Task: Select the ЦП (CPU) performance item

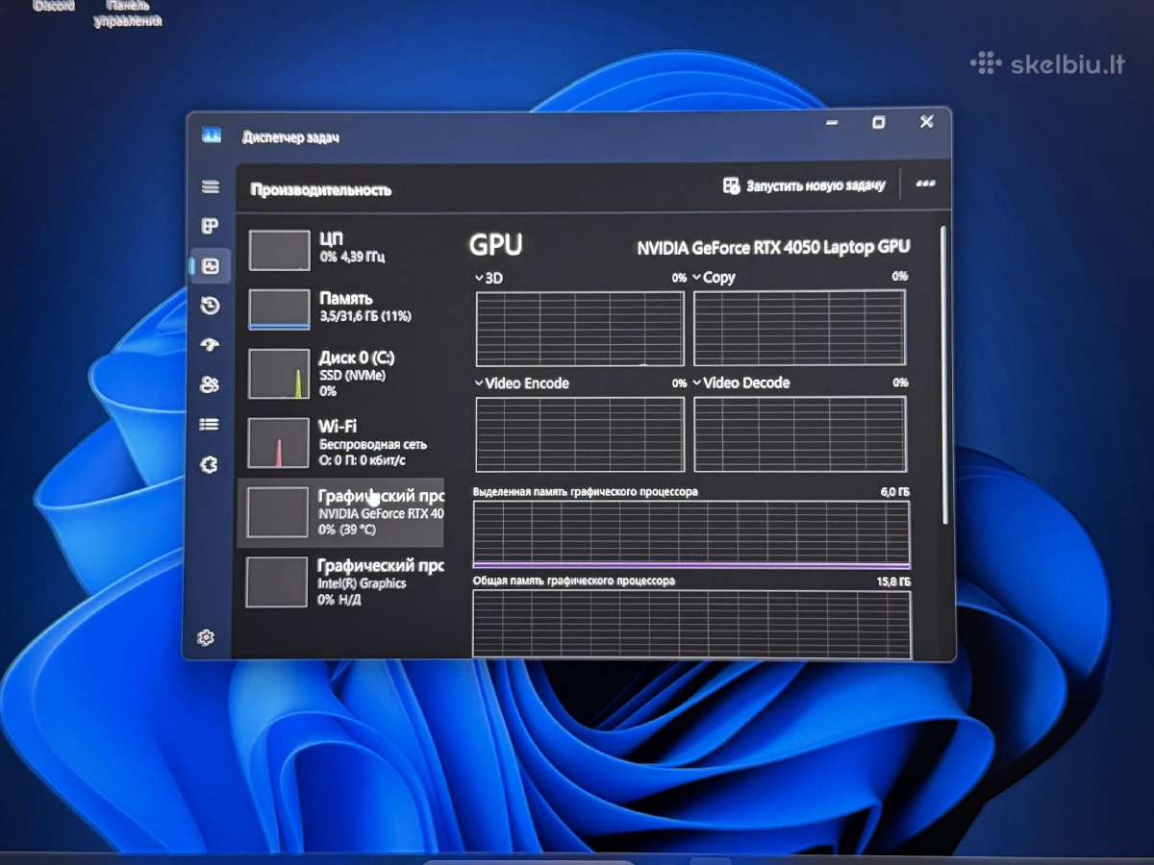Action: [x=341, y=249]
